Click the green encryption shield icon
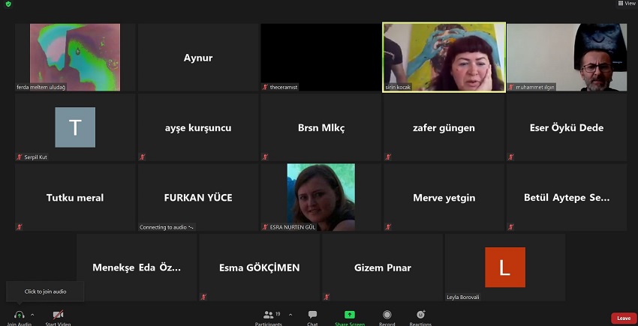Viewport: 638px width, 326px height. coord(8,4)
